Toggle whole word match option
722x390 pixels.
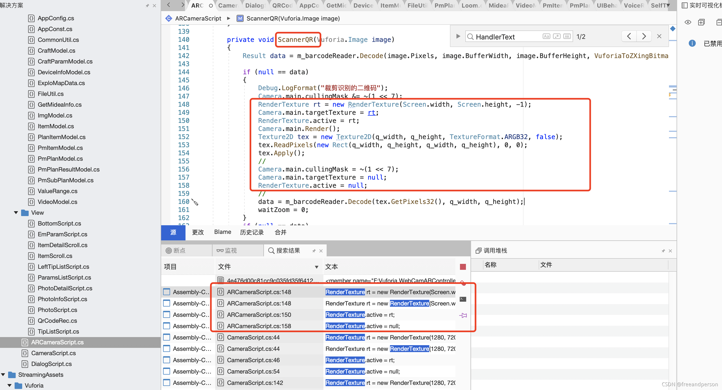click(x=567, y=36)
